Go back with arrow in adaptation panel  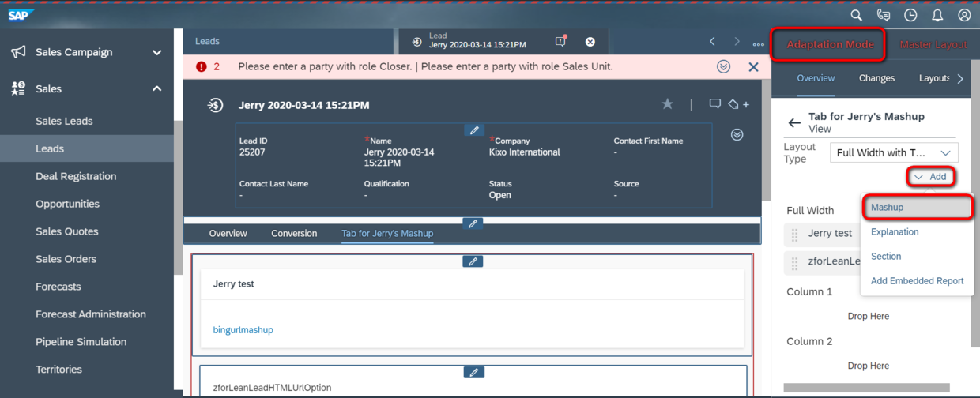(794, 122)
